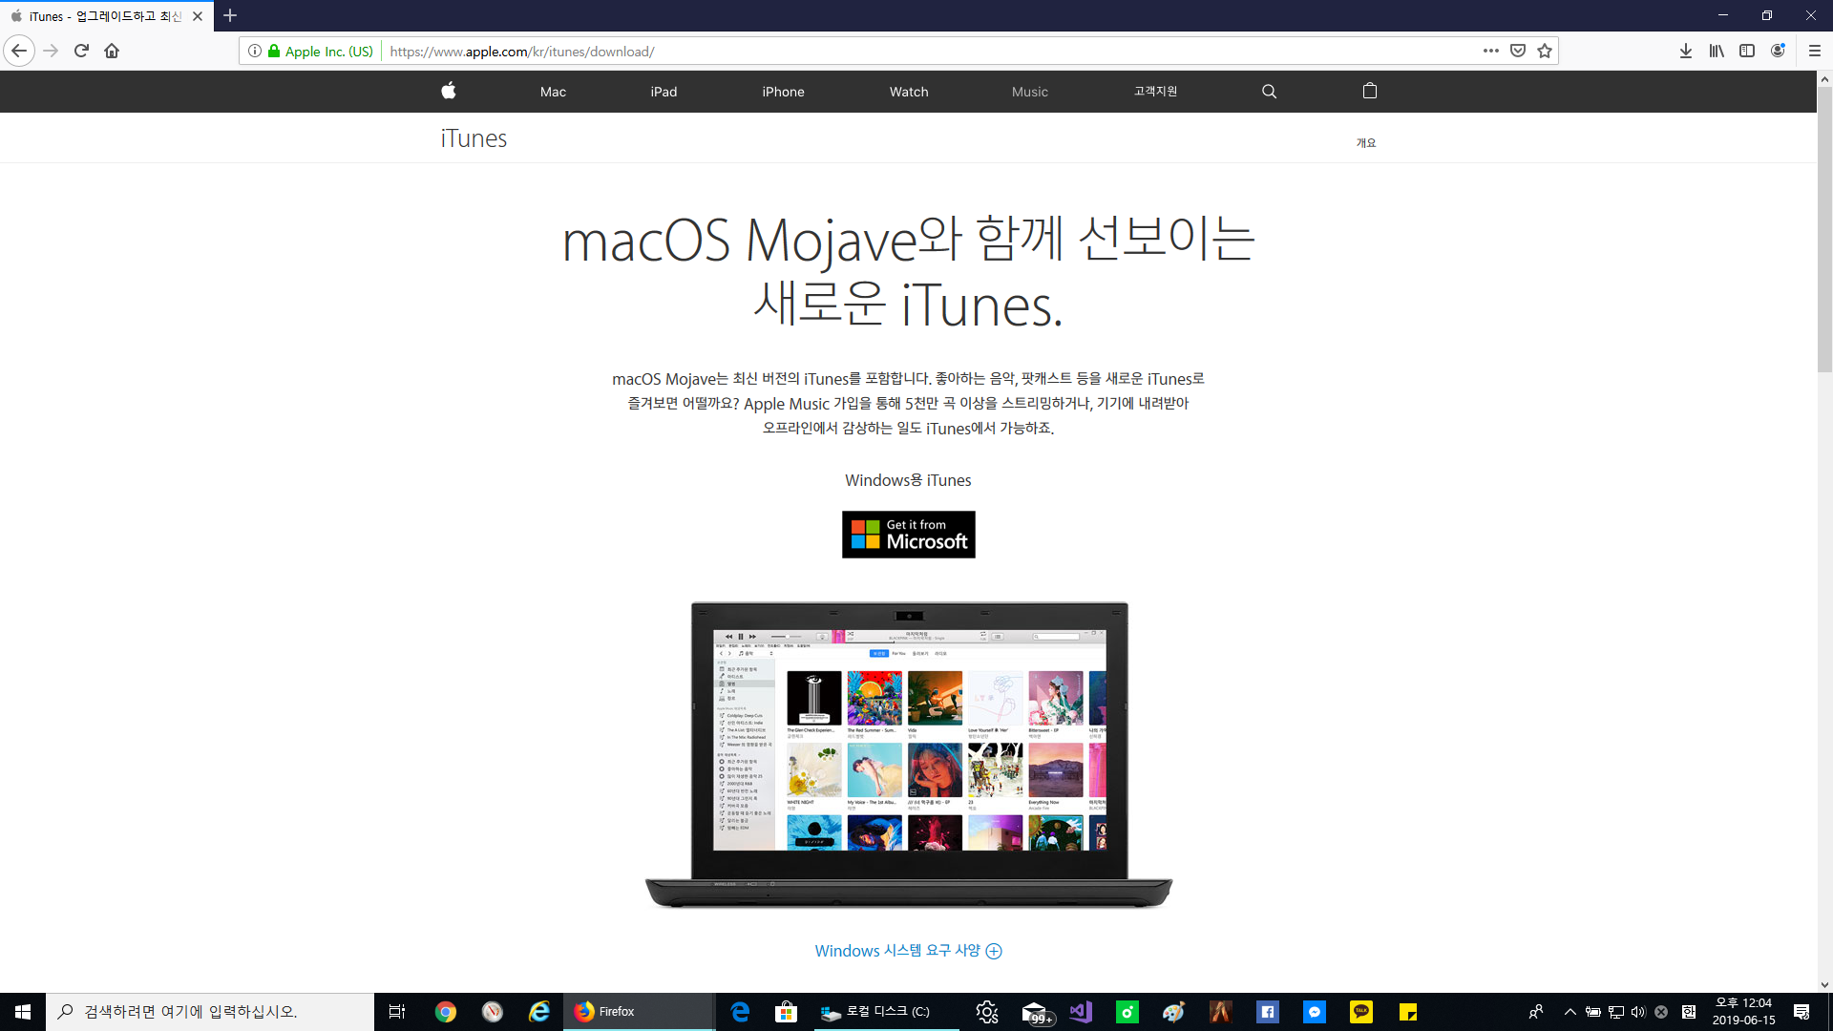Screen dimensions: 1833x1031
Task: Click the browser forward arrow
Action: 52,51
